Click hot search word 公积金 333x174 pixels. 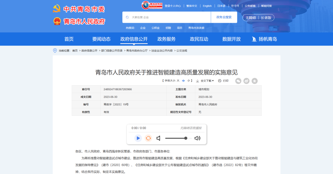pos(155,28)
